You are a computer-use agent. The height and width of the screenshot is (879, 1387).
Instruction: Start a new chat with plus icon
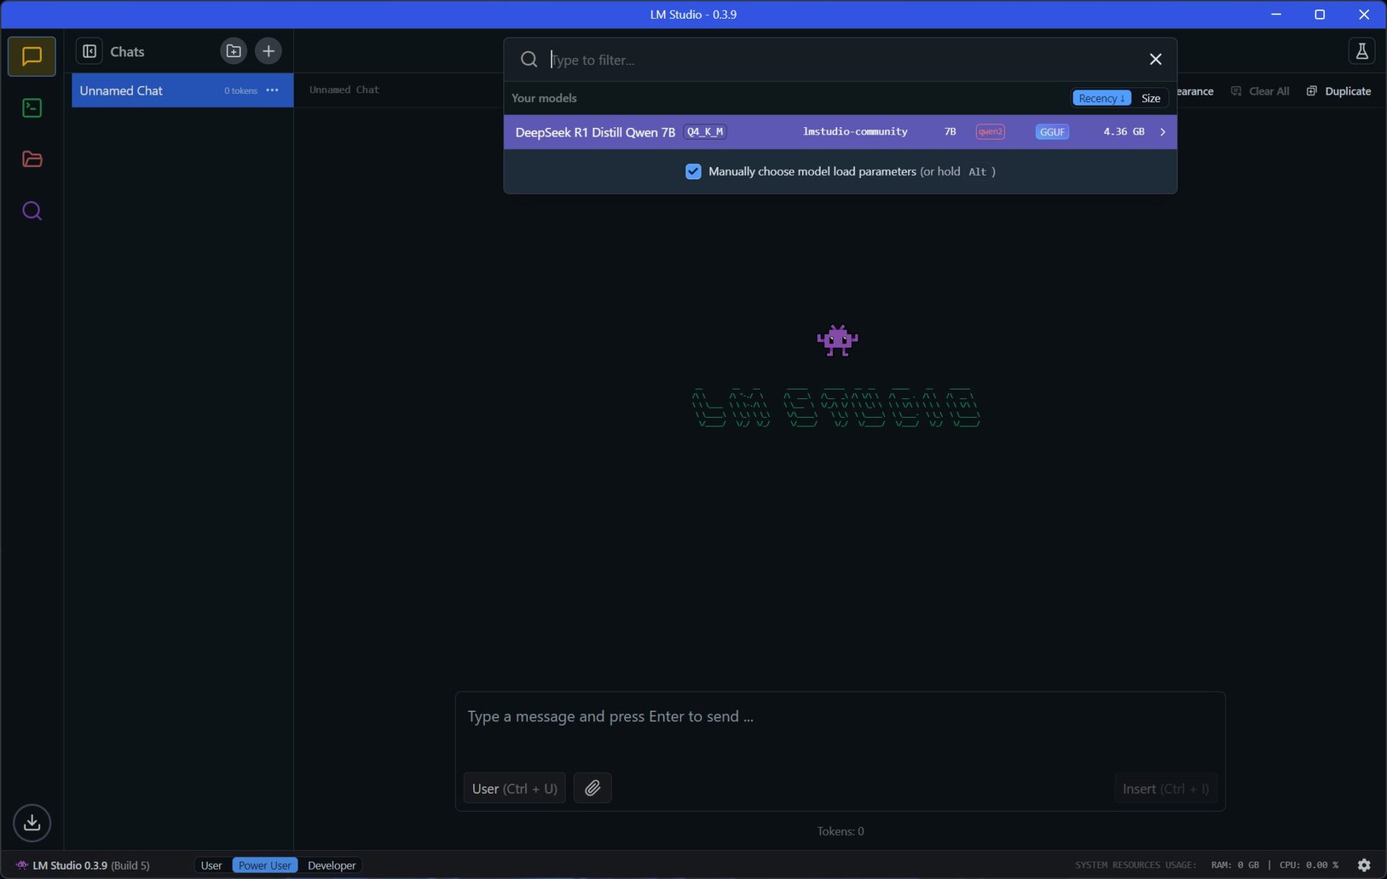tap(268, 51)
